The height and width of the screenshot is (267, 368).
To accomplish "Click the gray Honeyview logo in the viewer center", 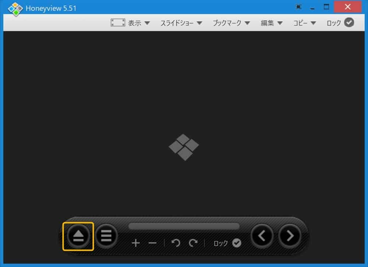I will point(184,147).
